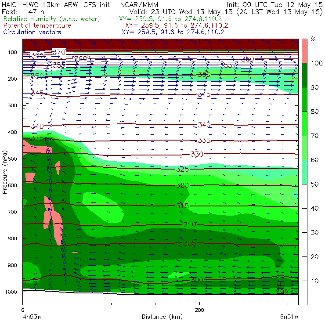Click the red XY coordinates line
The image size is (325, 325).
pyautogui.click(x=177, y=25)
